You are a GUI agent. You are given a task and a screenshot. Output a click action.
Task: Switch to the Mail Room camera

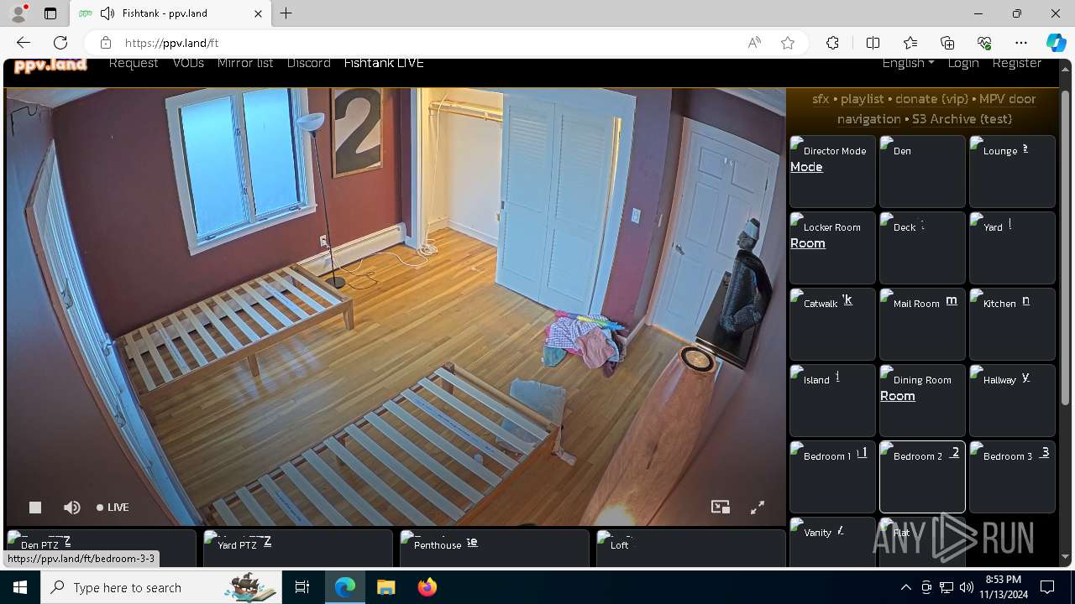922,324
